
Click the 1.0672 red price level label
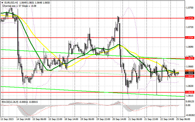tap(190, 58)
